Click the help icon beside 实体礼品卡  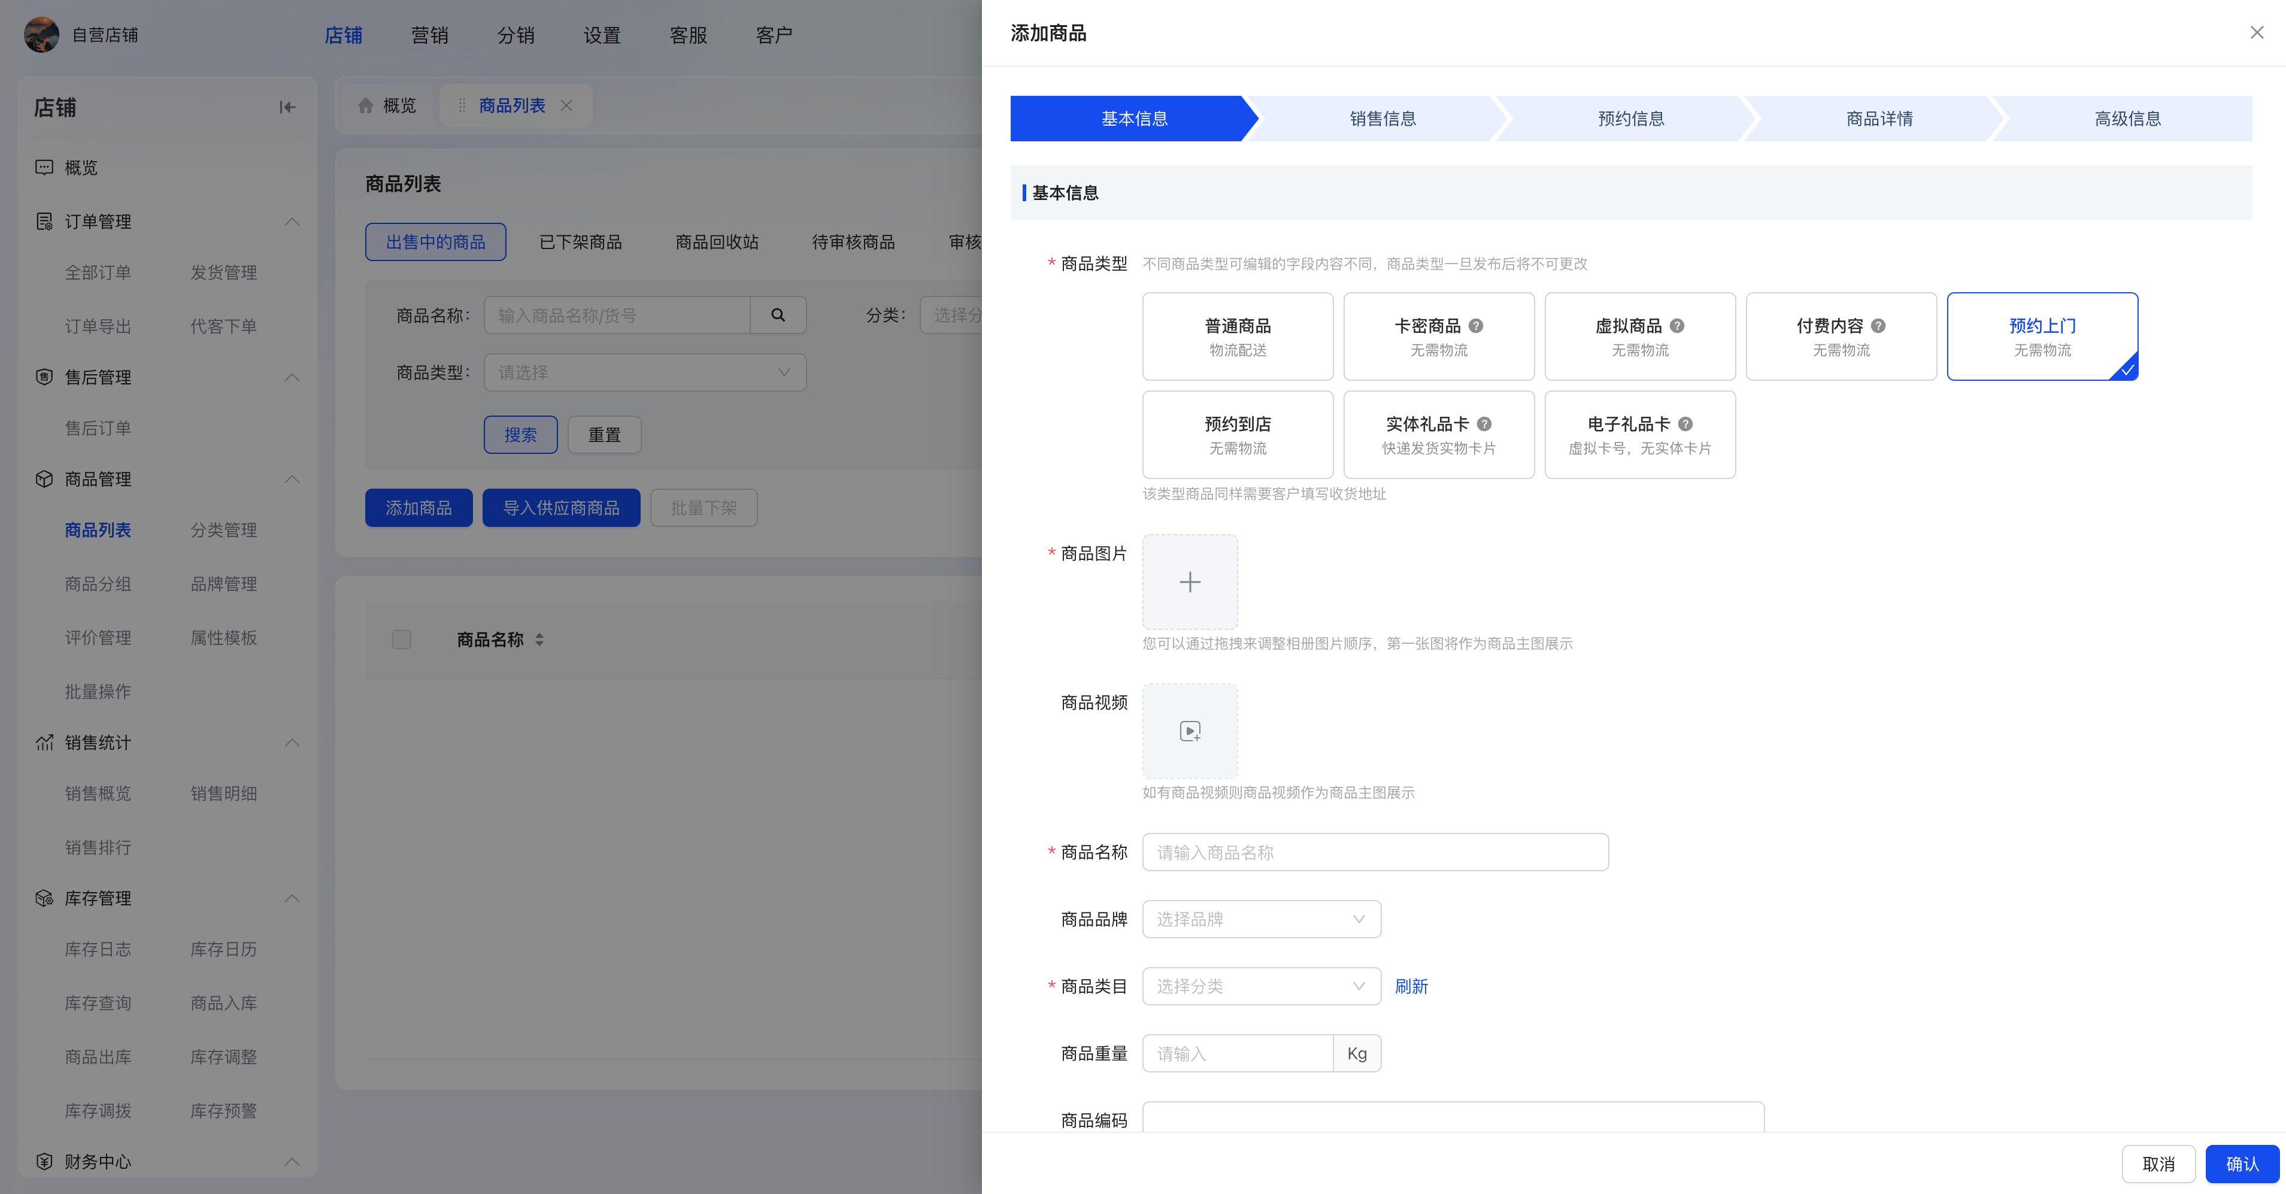tap(1485, 425)
